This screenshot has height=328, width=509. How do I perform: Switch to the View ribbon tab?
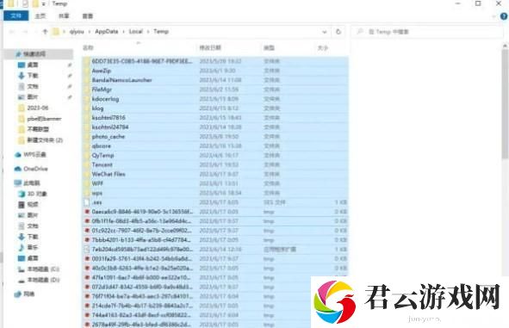[88, 15]
